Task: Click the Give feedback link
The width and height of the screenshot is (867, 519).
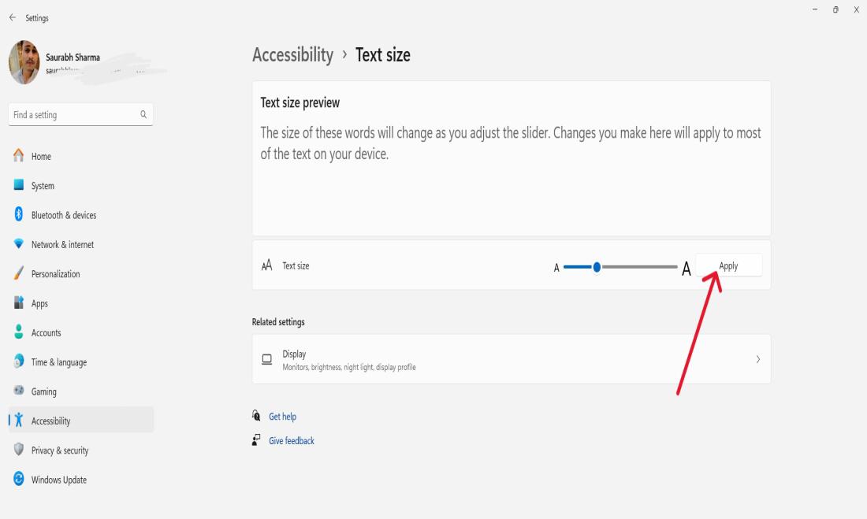Action: coord(291,441)
